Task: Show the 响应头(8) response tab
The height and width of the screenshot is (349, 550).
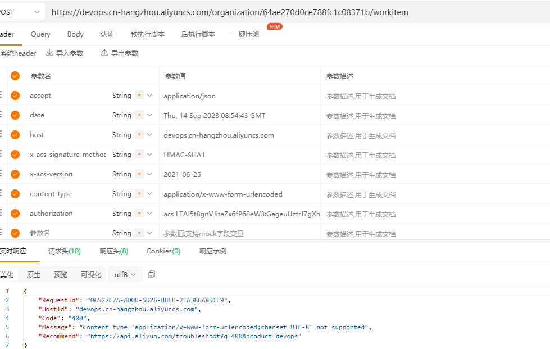Action: click(114, 251)
